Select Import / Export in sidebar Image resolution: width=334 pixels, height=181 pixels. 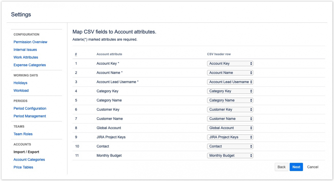click(x=26, y=152)
